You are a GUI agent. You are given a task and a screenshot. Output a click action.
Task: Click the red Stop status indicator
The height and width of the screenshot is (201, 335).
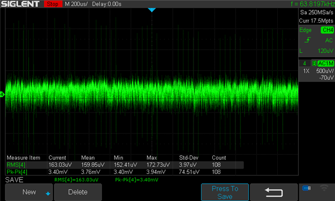coord(53,4)
